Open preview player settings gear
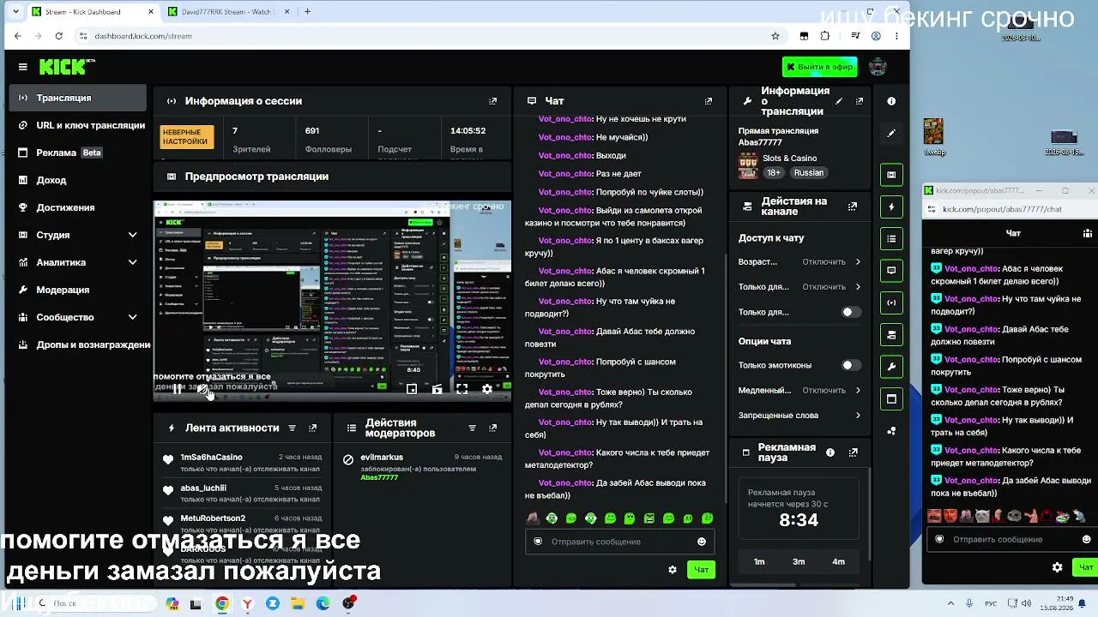1098x617 pixels. click(x=487, y=389)
